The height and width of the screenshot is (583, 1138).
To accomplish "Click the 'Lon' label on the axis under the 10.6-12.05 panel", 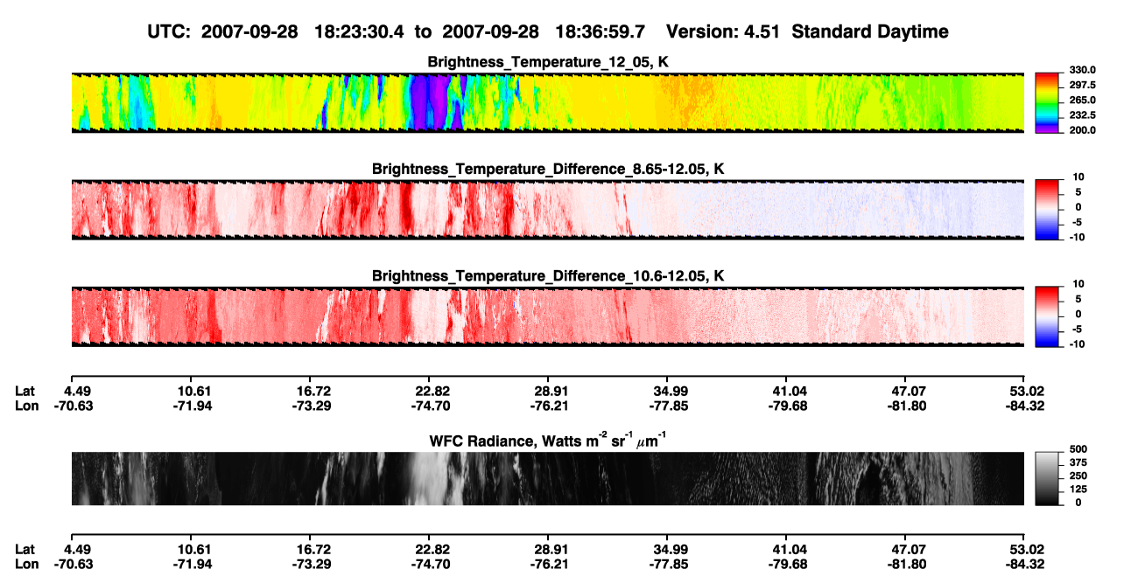I will click(26, 406).
